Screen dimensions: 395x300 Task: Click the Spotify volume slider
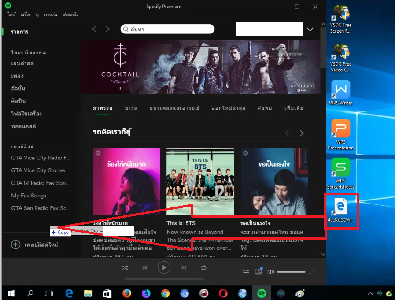tap(291, 272)
